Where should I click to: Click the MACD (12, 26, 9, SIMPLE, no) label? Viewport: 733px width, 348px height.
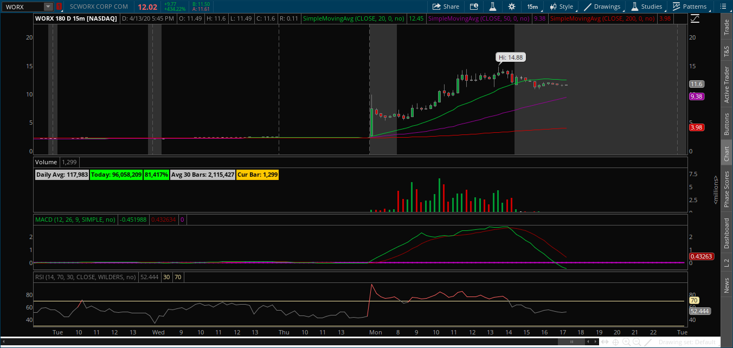pos(75,220)
